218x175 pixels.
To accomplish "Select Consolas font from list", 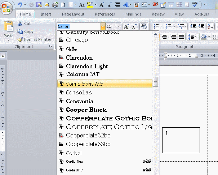I will point(105,93).
